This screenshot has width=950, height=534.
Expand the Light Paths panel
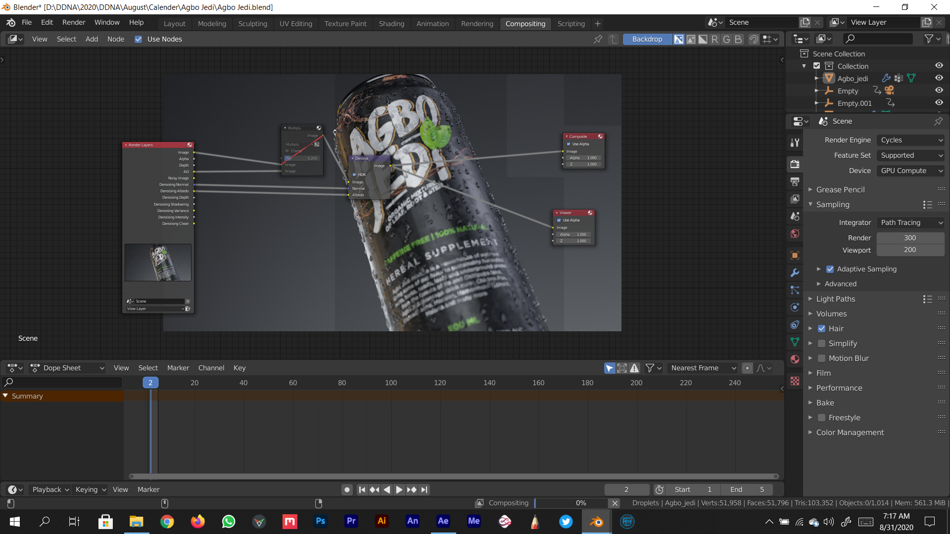[x=835, y=299]
